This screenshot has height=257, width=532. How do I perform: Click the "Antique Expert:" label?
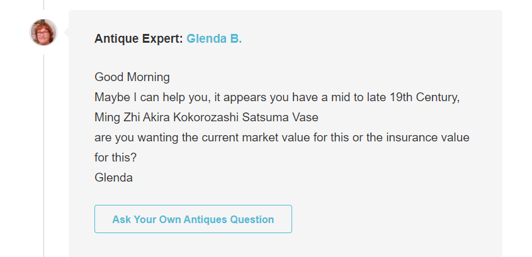click(x=139, y=39)
